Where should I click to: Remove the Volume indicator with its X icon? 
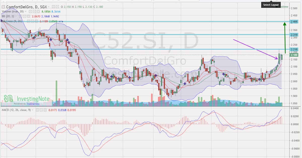38,11
